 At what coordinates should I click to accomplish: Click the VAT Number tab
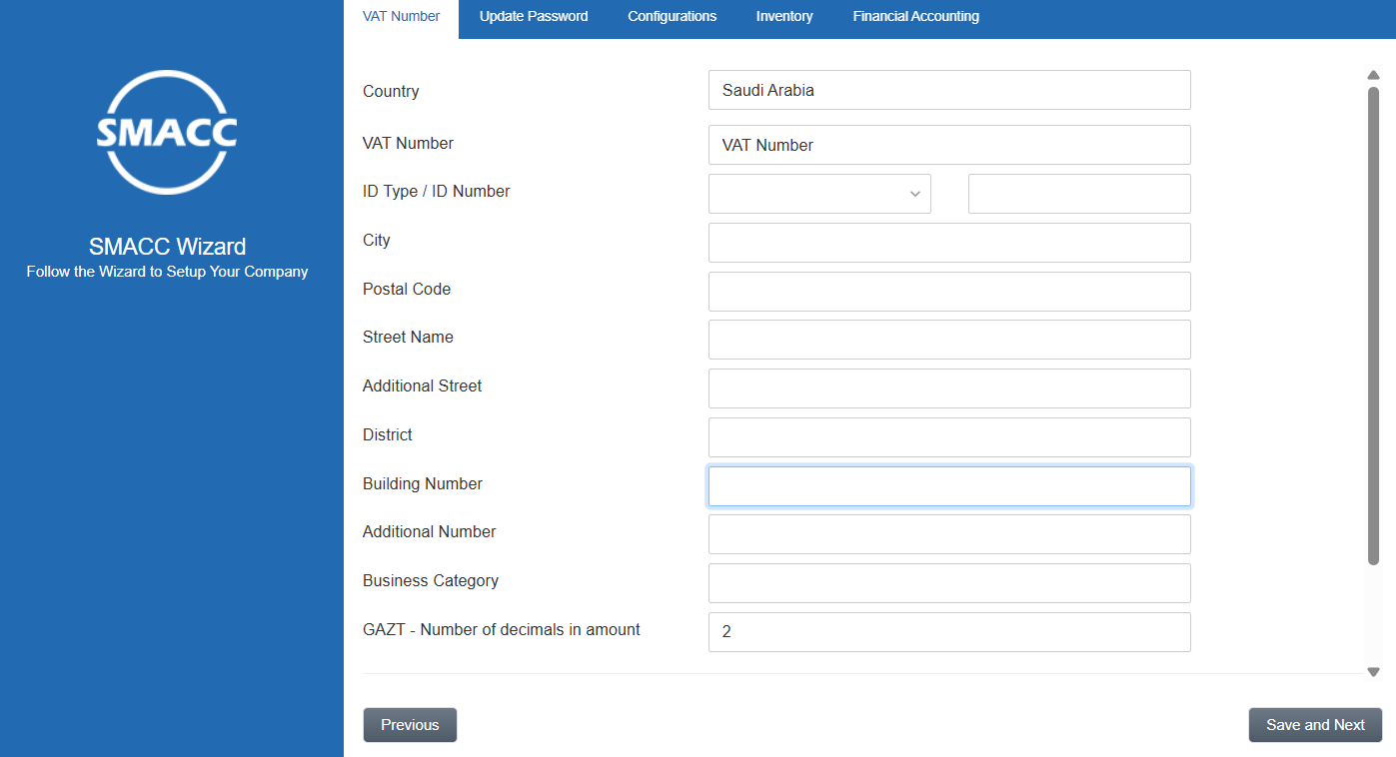(x=401, y=17)
